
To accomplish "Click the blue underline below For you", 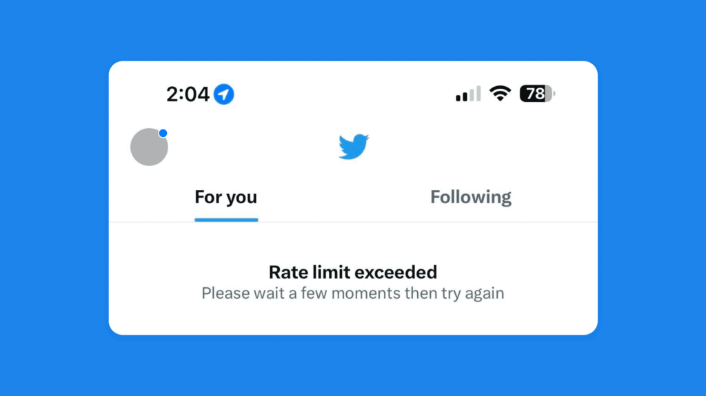I will pyautogui.click(x=226, y=220).
